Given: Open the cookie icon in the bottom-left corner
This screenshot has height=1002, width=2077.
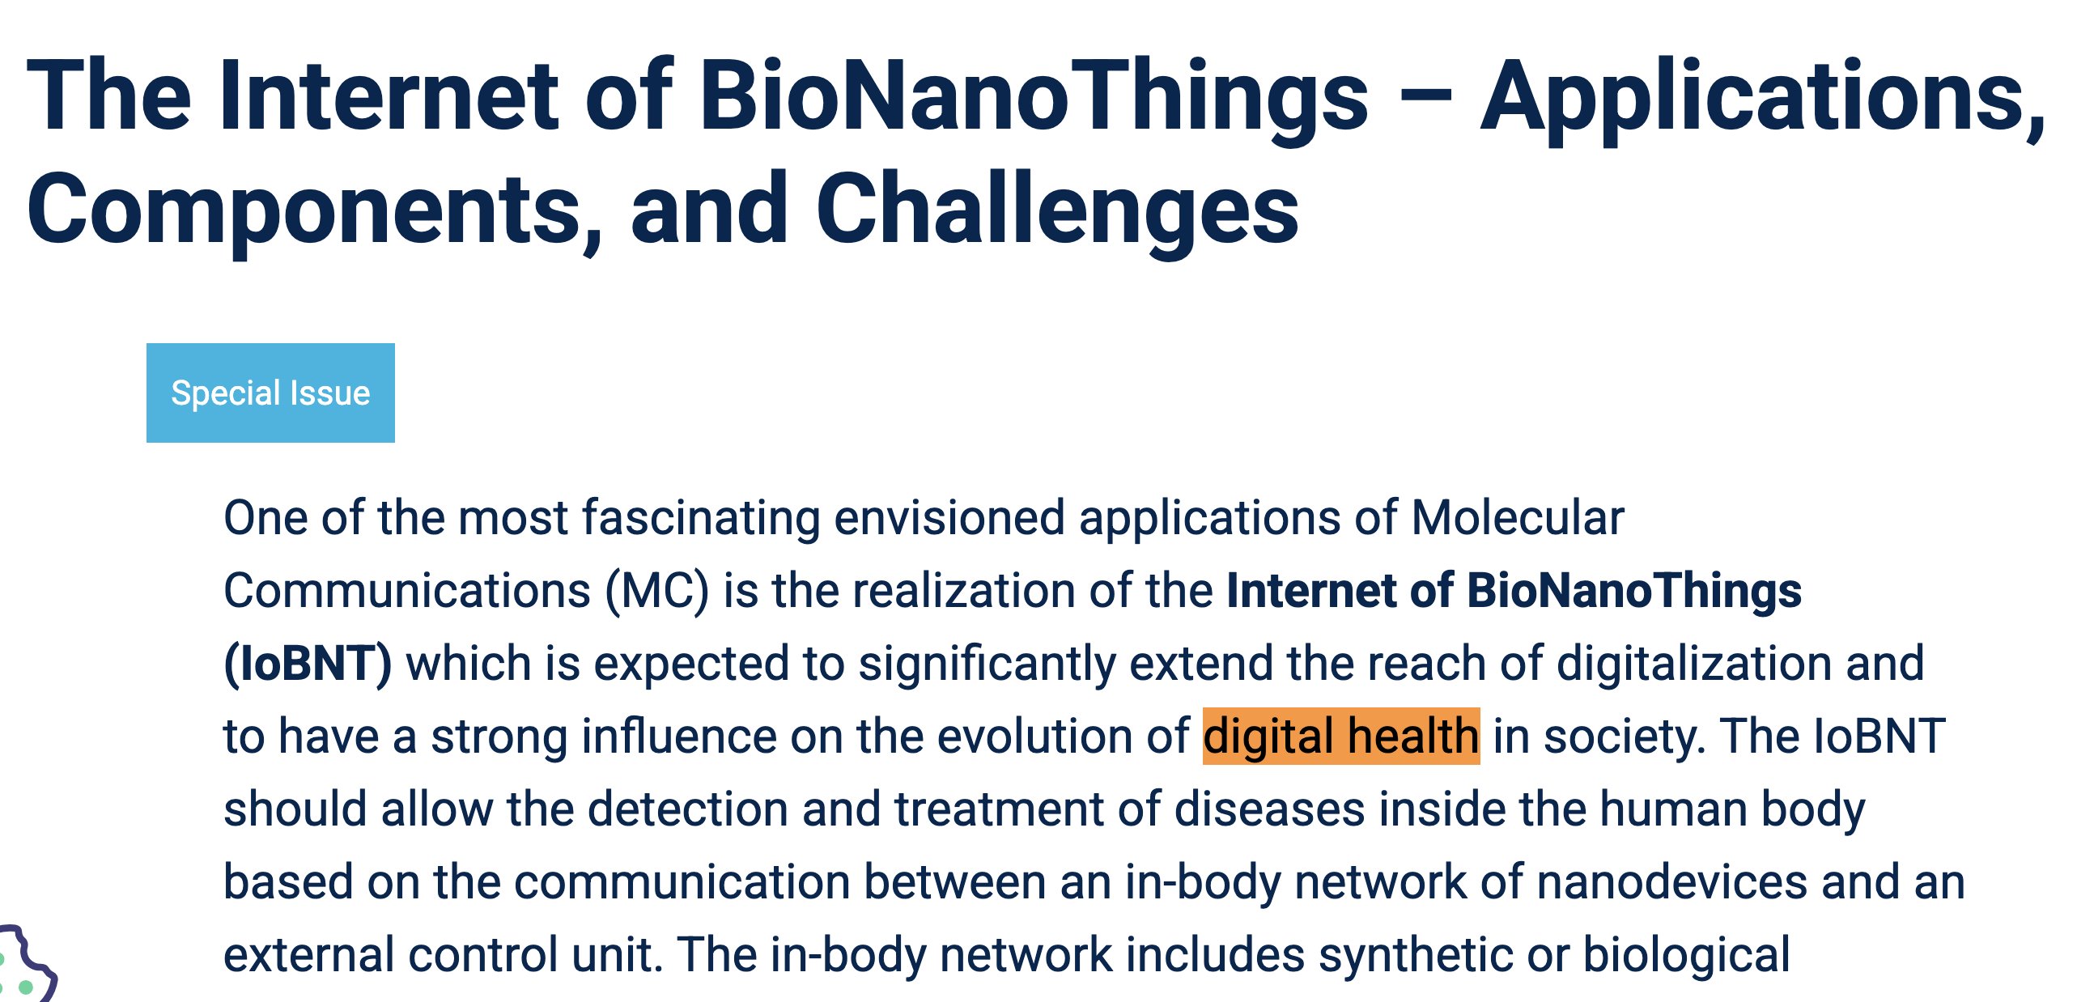Looking at the screenshot, I should coord(24,969).
